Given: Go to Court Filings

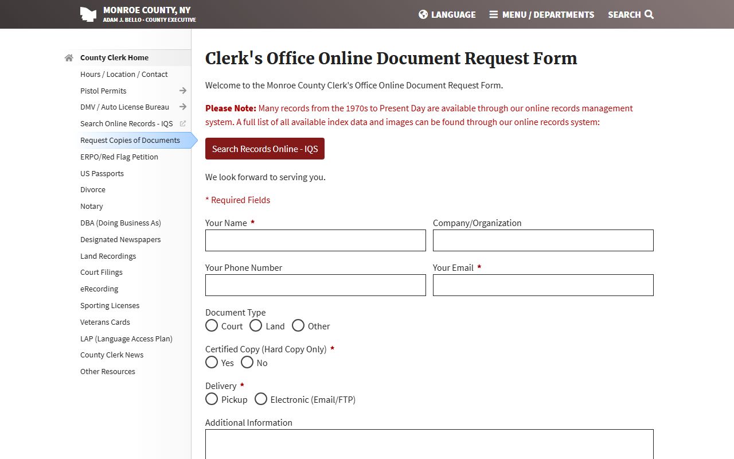Looking at the screenshot, I should pos(101,272).
